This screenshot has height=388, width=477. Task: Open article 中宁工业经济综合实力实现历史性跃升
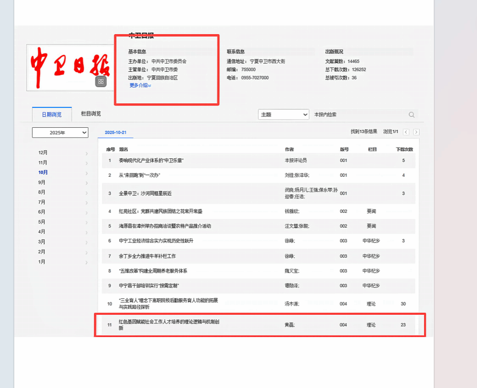(x=156, y=241)
